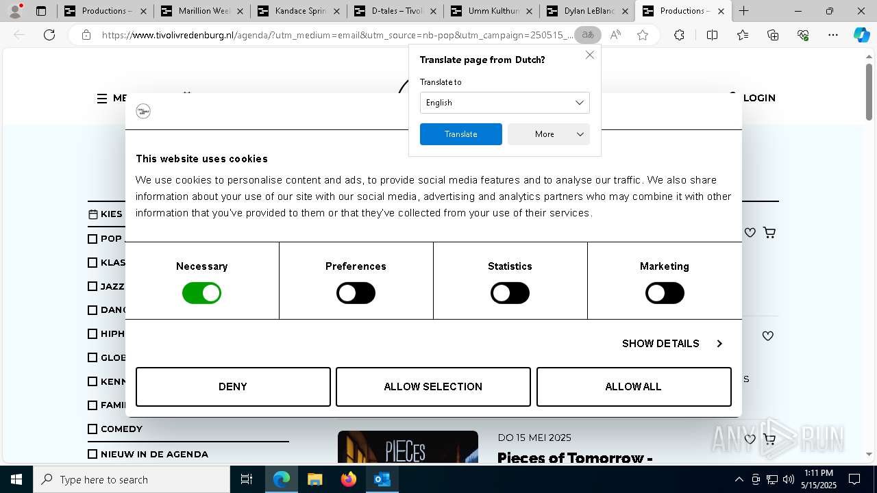Click the Split screen icon

pos(712,35)
